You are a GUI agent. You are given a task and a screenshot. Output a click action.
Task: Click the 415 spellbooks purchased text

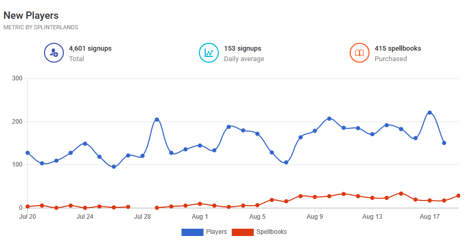tap(398, 49)
